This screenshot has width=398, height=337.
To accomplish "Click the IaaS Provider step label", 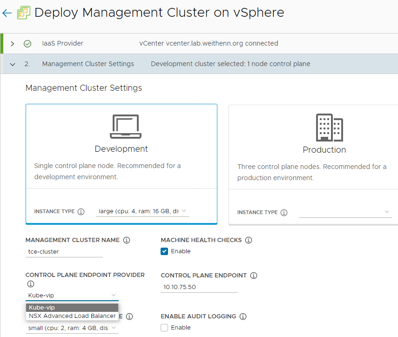I will point(63,43).
